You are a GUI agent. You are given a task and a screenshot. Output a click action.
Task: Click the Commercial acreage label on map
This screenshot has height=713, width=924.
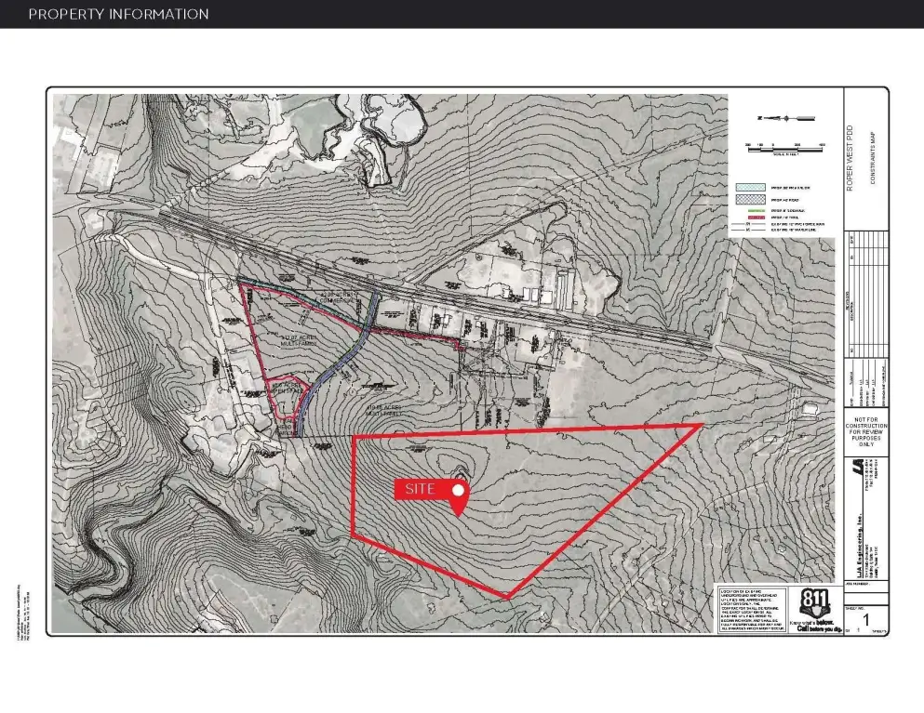click(x=337, y=297)
